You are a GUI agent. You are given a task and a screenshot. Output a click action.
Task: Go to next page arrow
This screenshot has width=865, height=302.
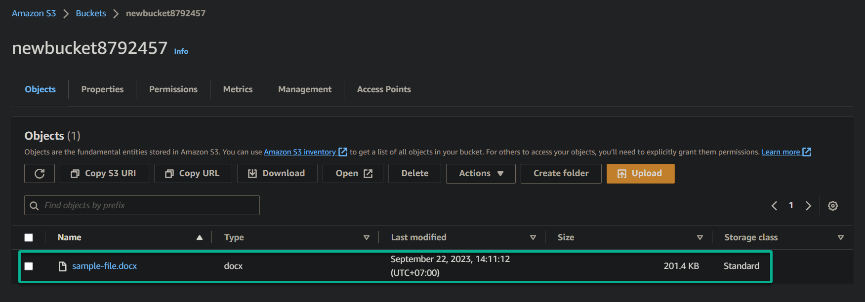point(808,206)
